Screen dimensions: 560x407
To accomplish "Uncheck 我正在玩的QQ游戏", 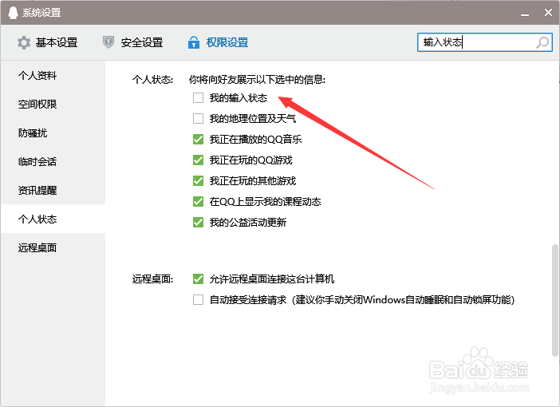I will coord(198,160).
